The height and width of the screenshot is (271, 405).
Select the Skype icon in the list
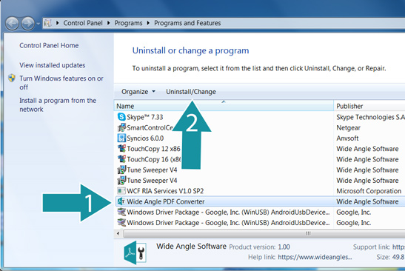click(121, 117)
